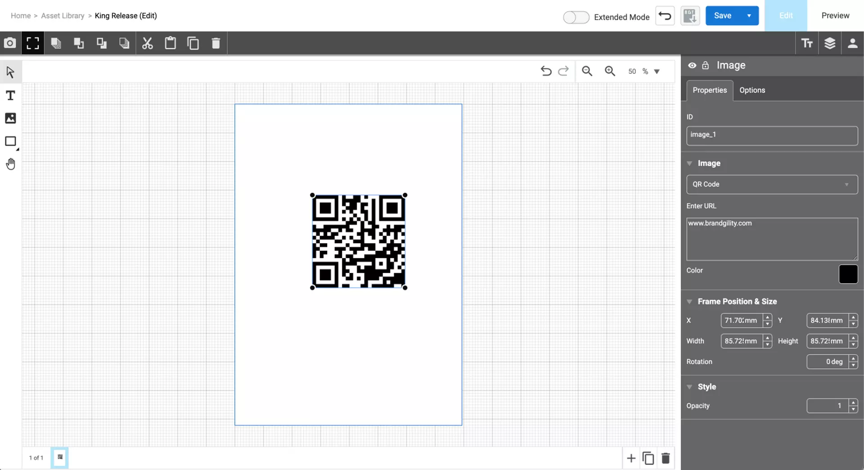Click the bring forward icon

click(79, 43)
